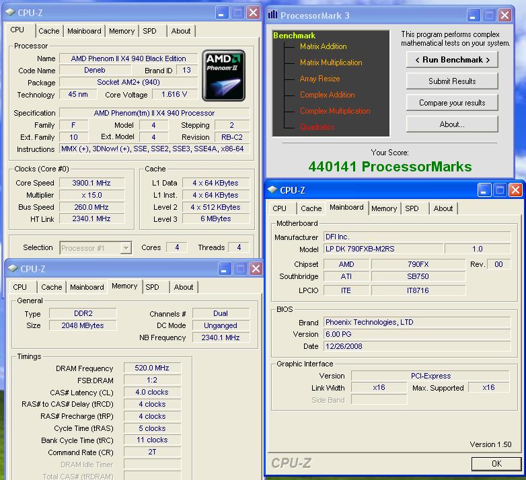
Task: Select Quadratics benchmark item
Action: tap(317, 127)
